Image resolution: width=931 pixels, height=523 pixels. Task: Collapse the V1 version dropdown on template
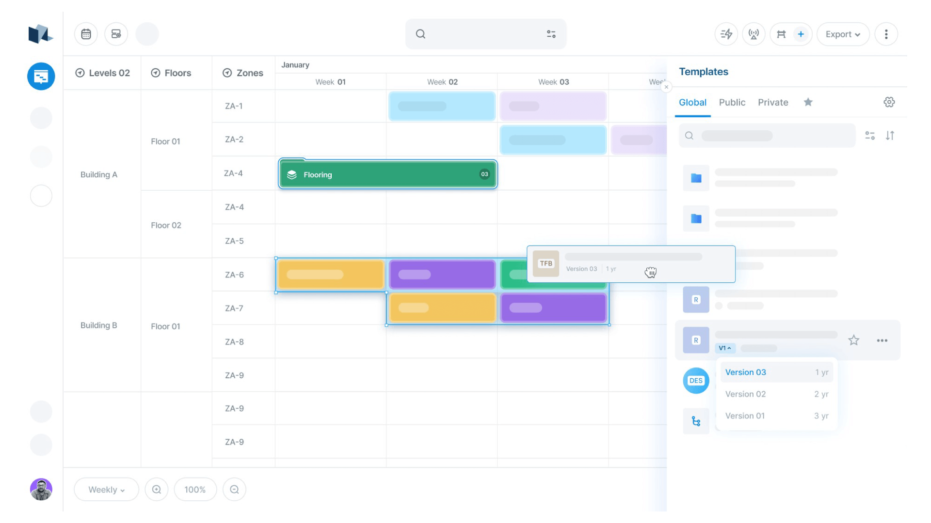pos(725,348)
